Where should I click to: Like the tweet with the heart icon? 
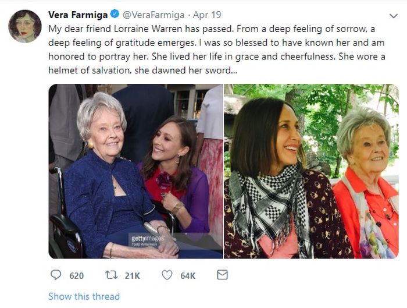tap(167, 275)
